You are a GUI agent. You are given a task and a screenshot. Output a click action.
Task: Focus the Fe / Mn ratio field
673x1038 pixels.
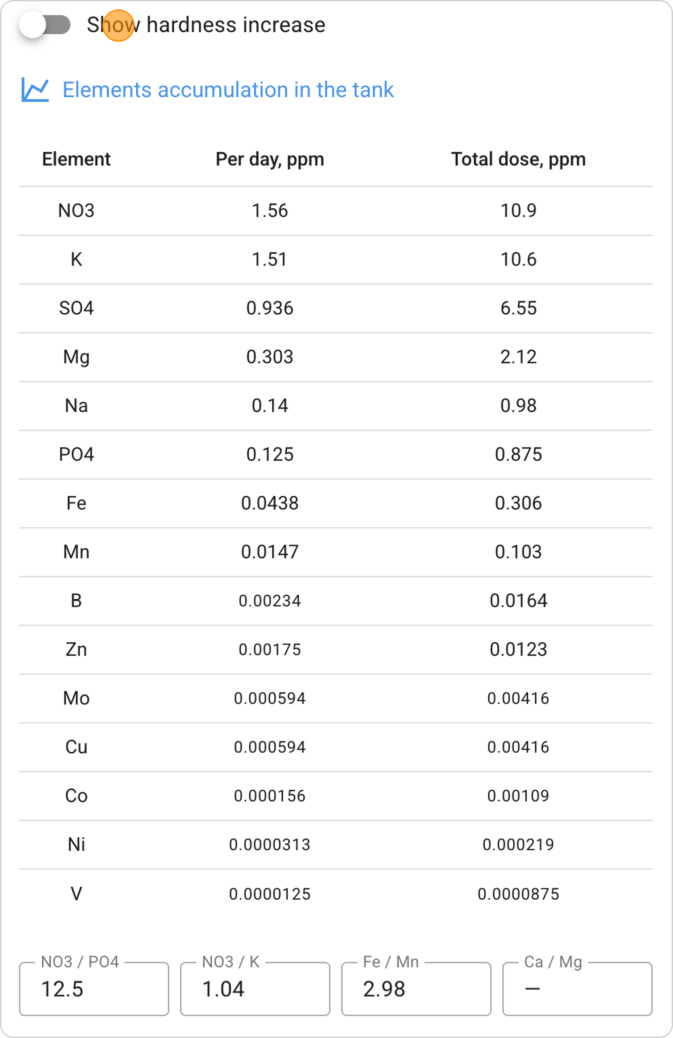point(416,989)
